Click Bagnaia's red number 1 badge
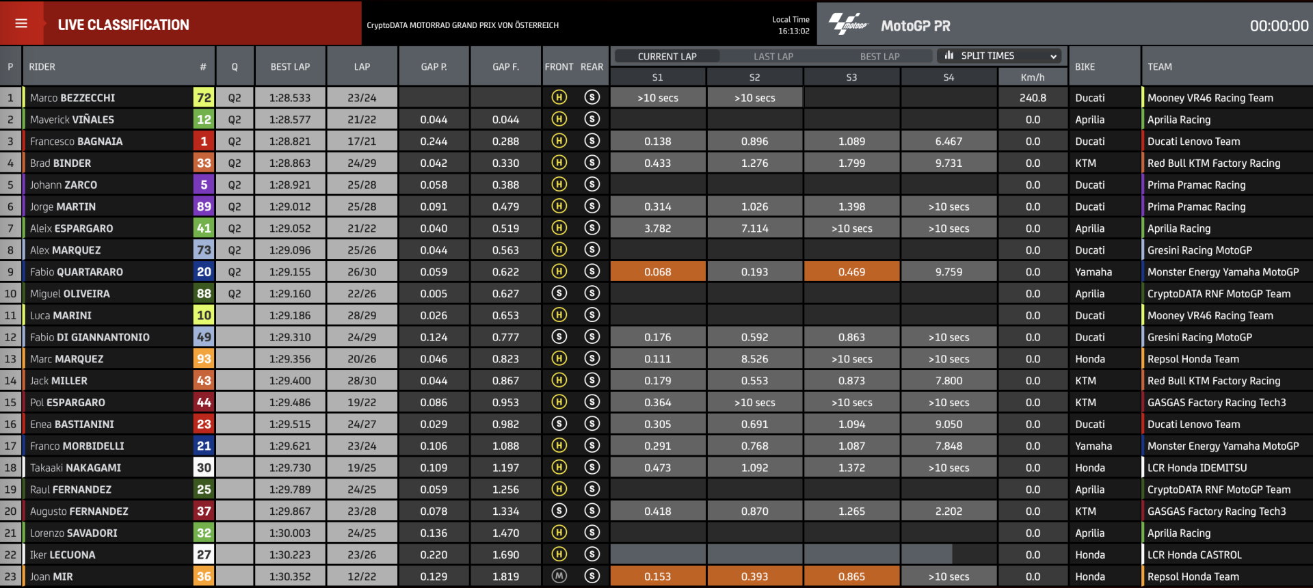The height and width of the screenshot is (588, 1313). tap(204, 142)
